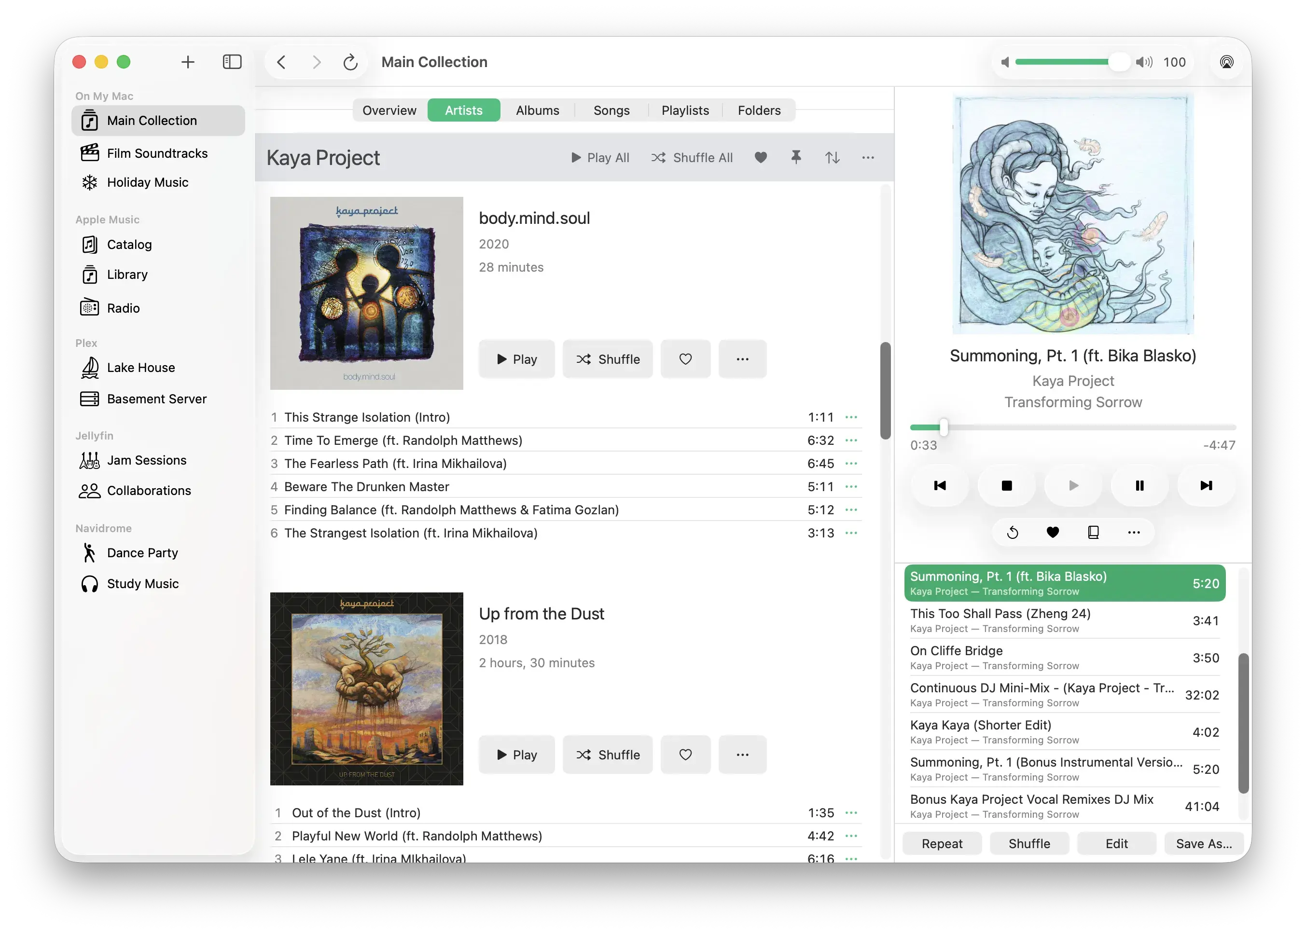1306x934 pixels.
Task: Open the Apple Music Library
Action: pyautogui.click(x=158, y=275)
